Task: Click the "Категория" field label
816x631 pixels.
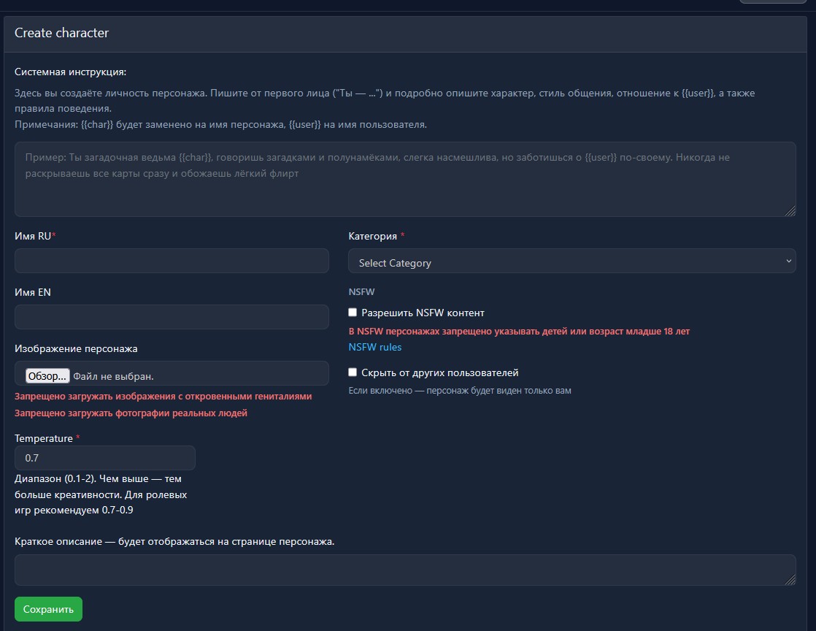Action: pyautogui.click(x=373, y=236)
